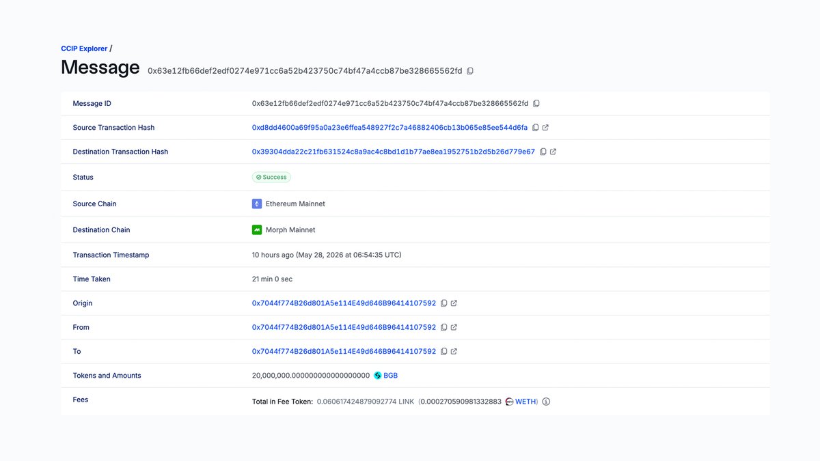Copy the Destination Transaction Hash
The width and height of the screenshot is (820, 461).
(x=543, y=152)
